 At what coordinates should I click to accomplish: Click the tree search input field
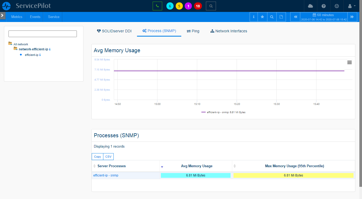point(43,34)
